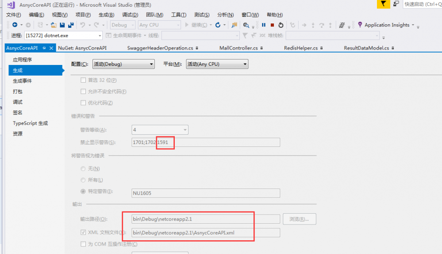Switch to the RedisHelper.cs tab
The image size is (442, 254).
[301, 48]
